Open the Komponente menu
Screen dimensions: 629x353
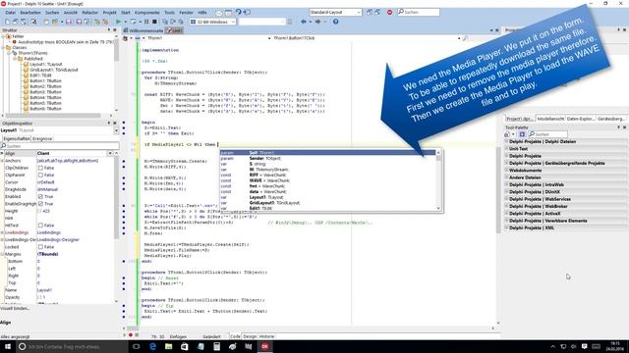tap(146, 13)
